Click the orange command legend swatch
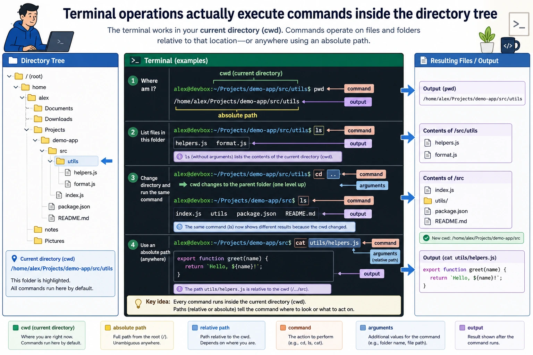Screen dimensions: 533x355 coord(283,328)
